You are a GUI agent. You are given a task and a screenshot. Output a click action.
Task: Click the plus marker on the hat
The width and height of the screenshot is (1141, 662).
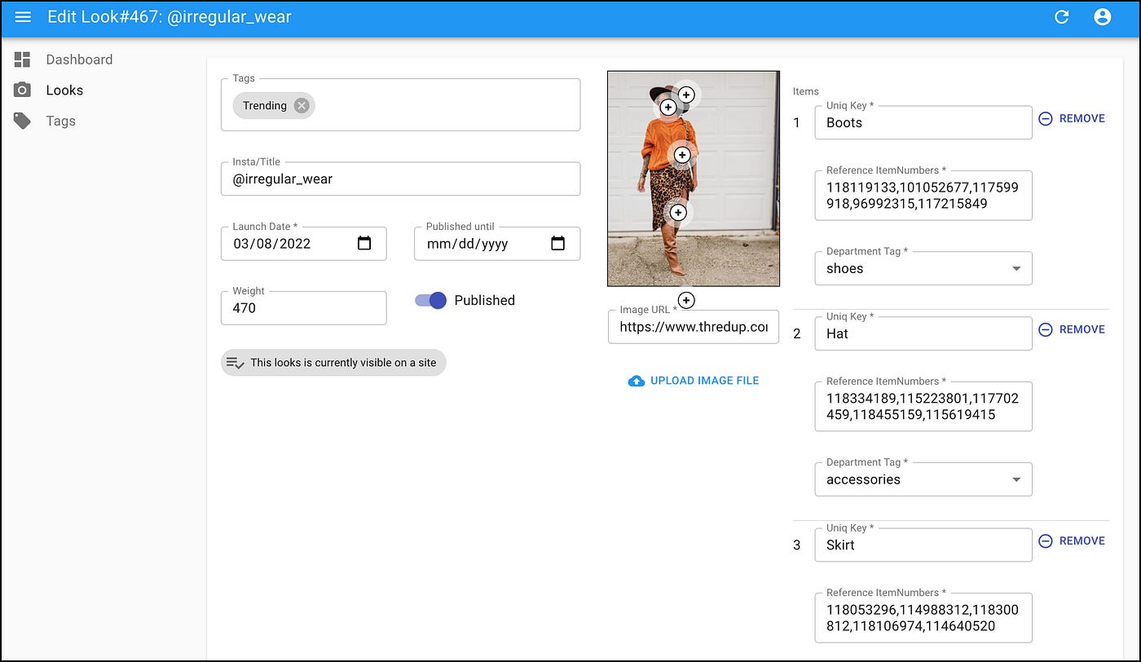tap(687, 95)
